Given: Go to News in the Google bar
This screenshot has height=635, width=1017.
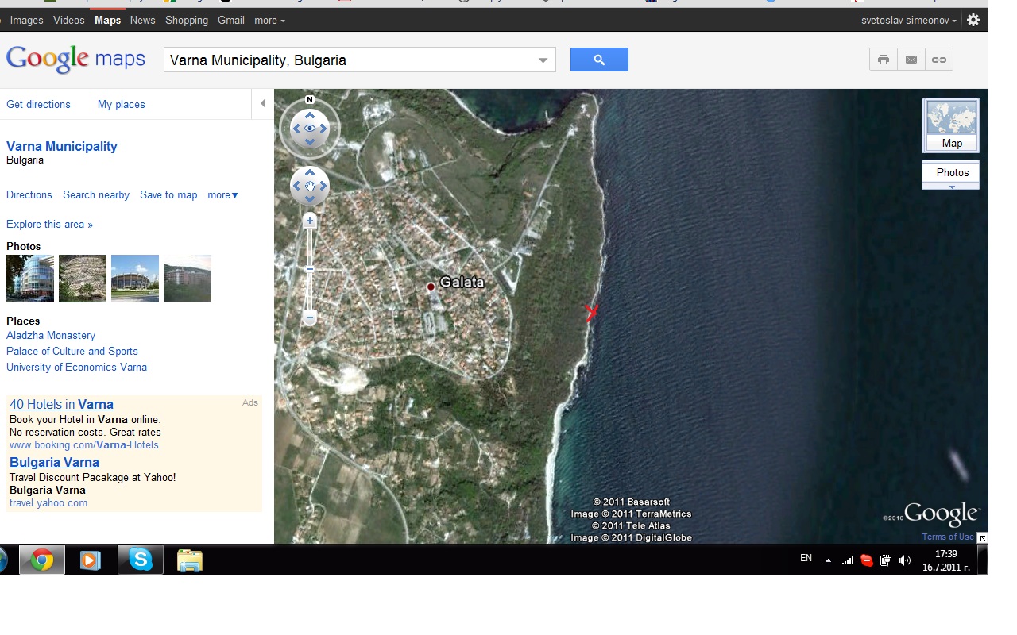Looking at the screenshot, I should point(143,21).
